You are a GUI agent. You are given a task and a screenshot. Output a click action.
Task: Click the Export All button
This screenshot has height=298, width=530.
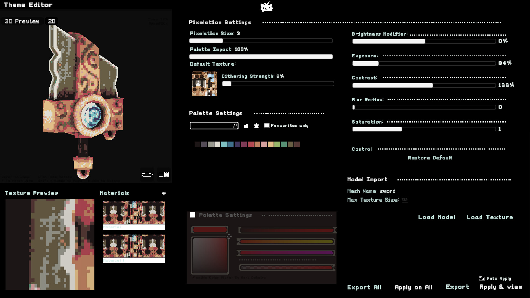(364, 287)
